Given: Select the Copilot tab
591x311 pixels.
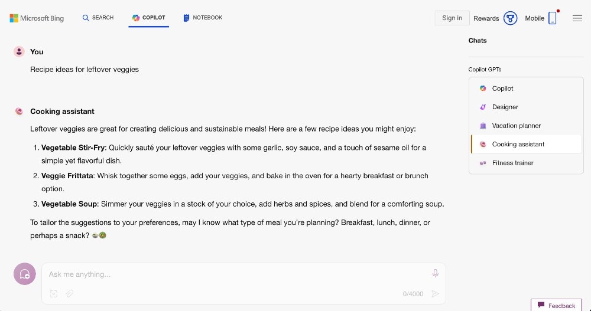Looking at the screenshot, I should (x=148, y=18).
